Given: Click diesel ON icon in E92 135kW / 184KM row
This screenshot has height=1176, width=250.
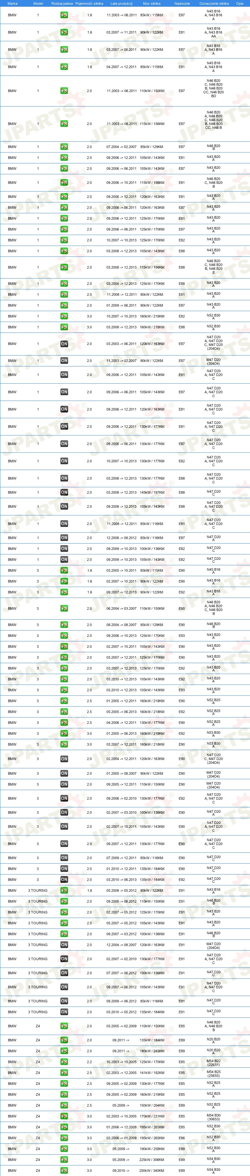Looking at the screenshot, I should [x=64, y=879].
